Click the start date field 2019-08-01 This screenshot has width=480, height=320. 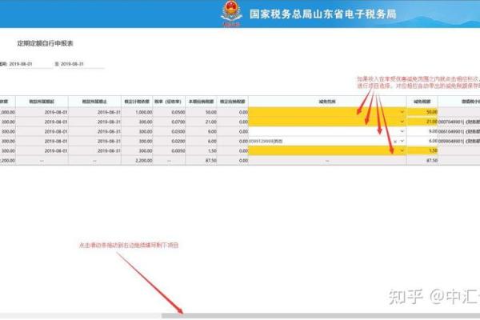pos(30,64)
